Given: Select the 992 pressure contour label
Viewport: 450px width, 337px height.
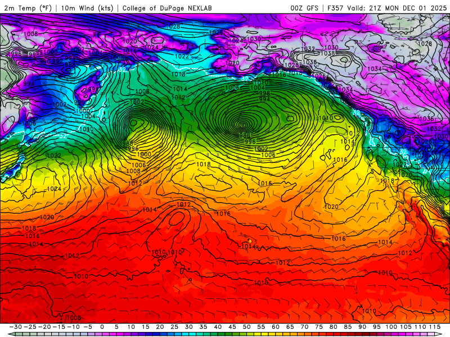Looking at the screenshot, I should pyautogui.click(x=57, y=61).
